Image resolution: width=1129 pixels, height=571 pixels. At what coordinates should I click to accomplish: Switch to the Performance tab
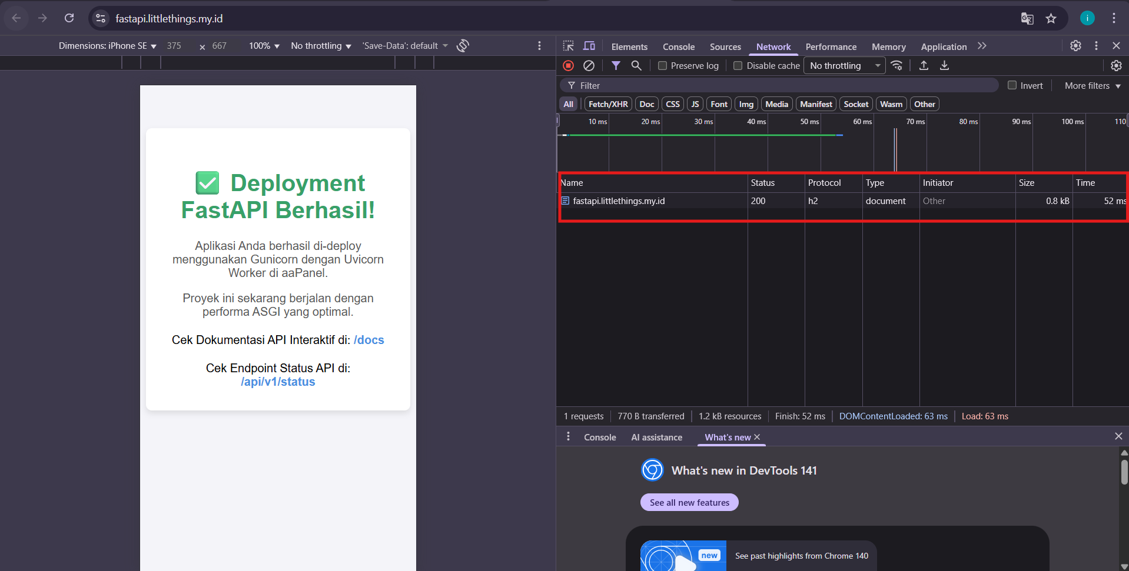(x=831, y=46)
